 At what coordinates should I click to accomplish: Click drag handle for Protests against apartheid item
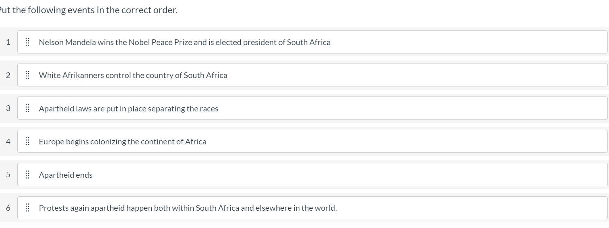click(x=27, y=208)
